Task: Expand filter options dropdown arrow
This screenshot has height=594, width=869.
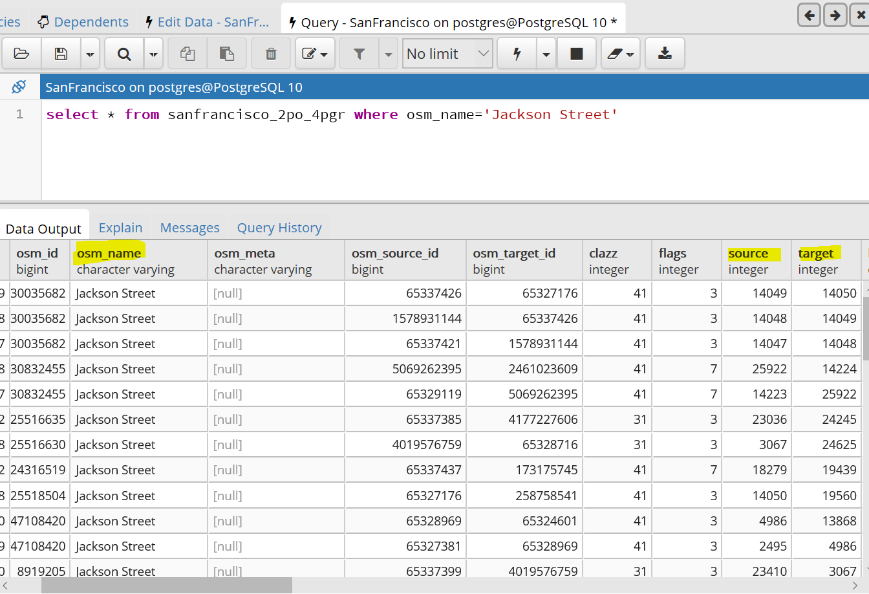Action: (x=388, y=54)
